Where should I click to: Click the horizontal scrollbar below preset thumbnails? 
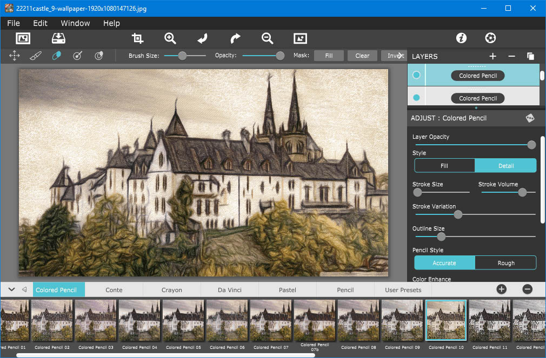coord(166,355)
